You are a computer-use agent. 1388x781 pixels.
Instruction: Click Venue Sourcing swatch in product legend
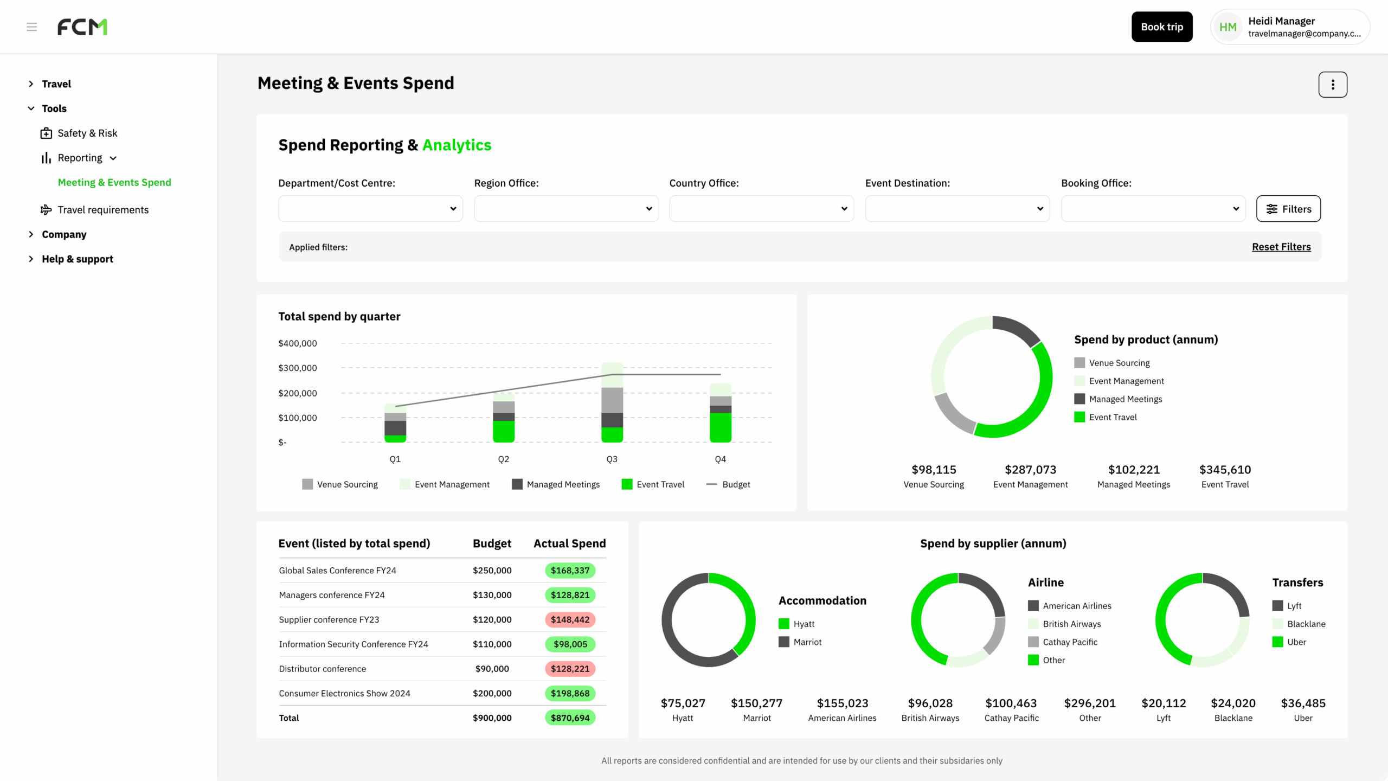[1079, 363]
